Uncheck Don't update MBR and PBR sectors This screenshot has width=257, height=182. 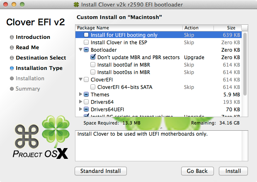[93, 57]
